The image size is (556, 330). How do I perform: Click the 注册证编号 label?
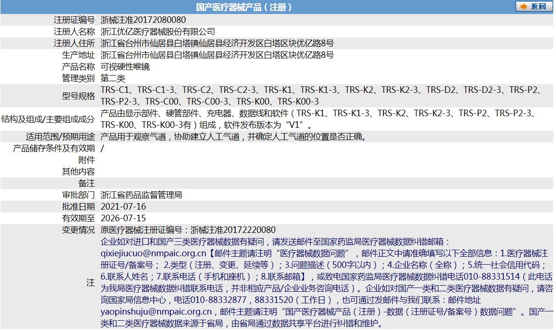[75, 20]
